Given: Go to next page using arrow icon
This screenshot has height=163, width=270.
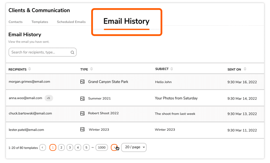Looking at the screenshot, I should pos(114,147).
